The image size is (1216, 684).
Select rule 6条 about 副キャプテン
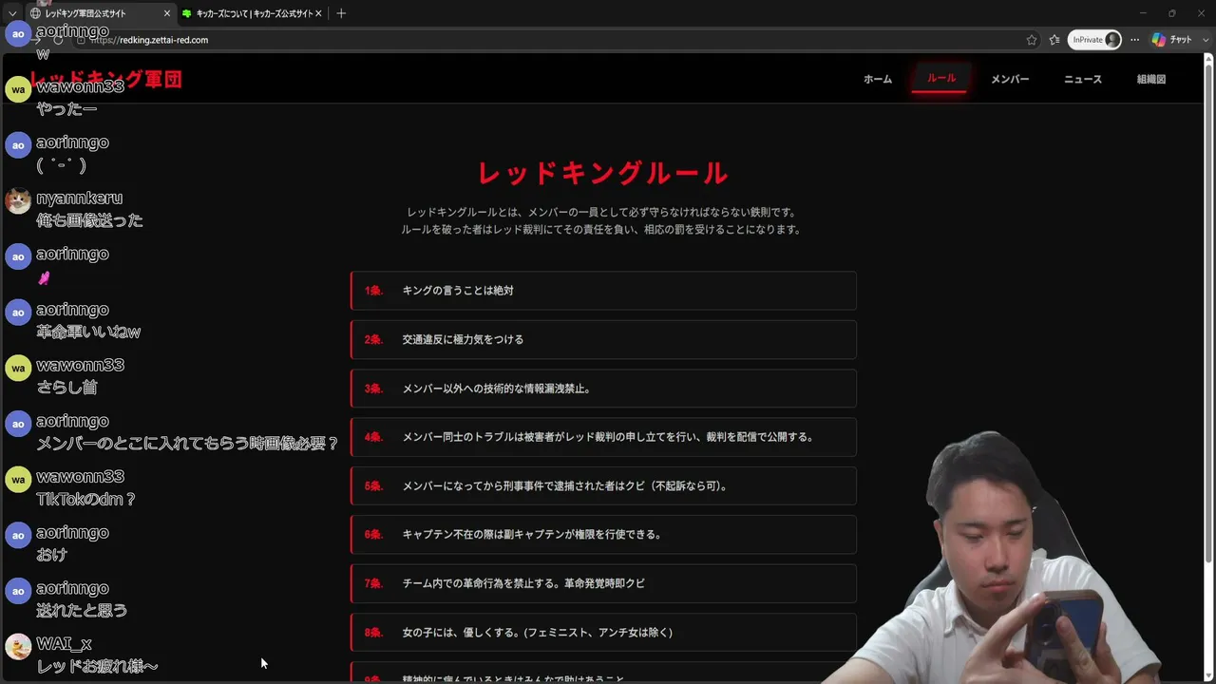coord(603,535)
